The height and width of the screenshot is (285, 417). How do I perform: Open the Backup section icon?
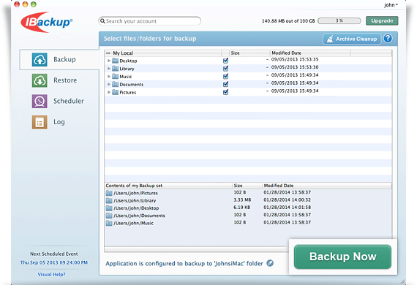pyautogui.click(x=40, y=59)
